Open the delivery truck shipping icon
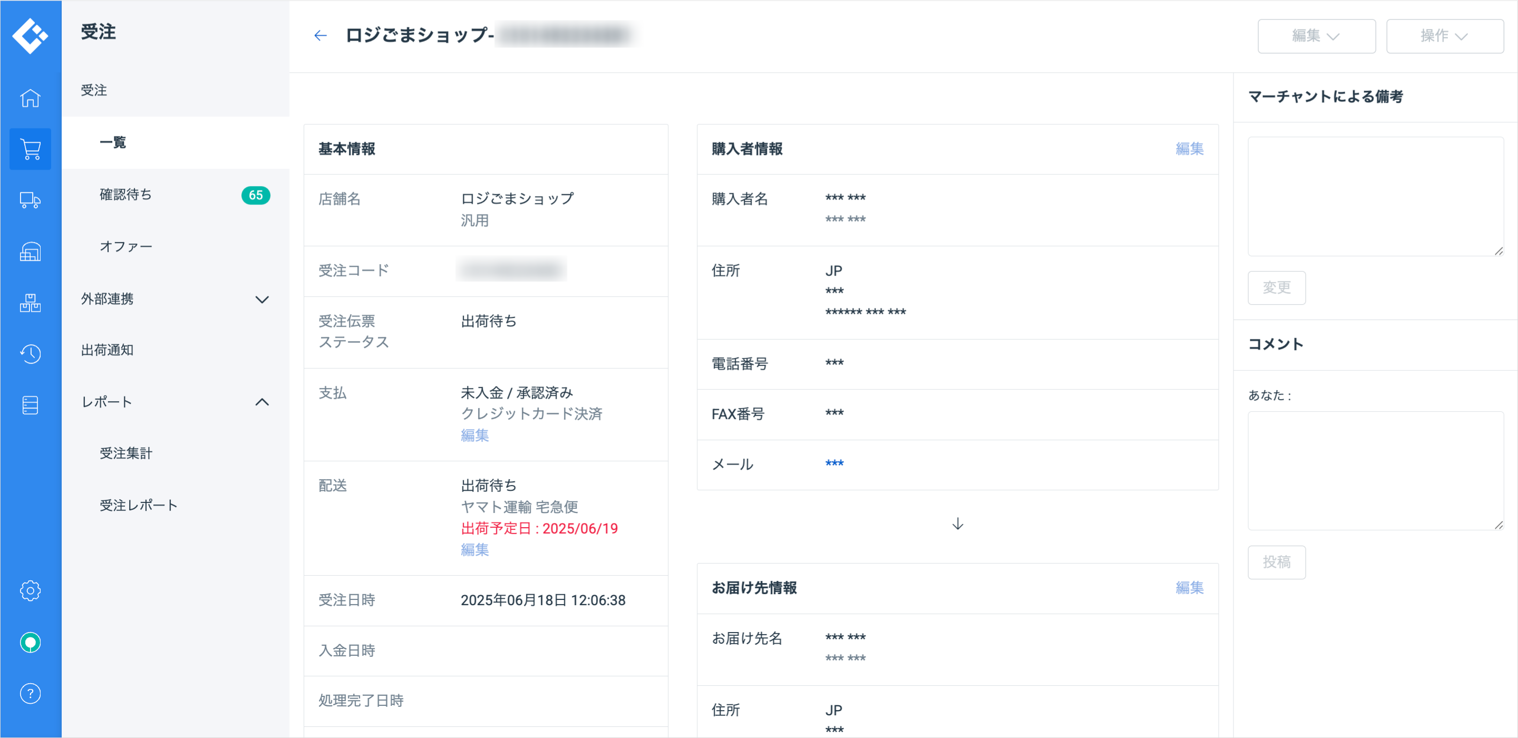The height and width of the screenshot is (738, 1518). click(x=30, y=200)
